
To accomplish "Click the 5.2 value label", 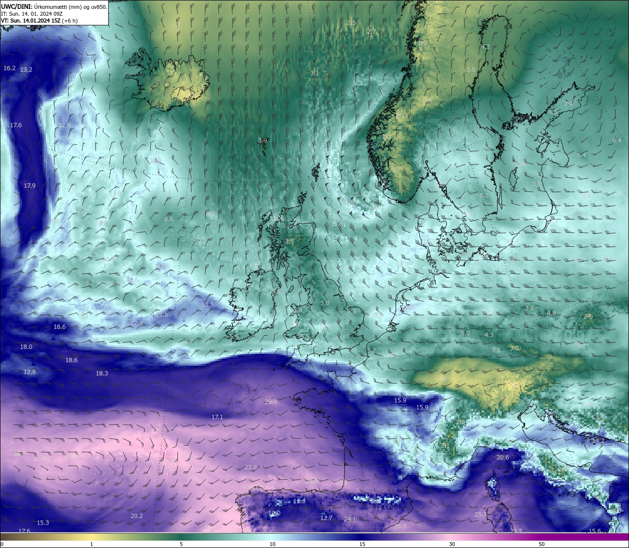I will tap(371, 350).
